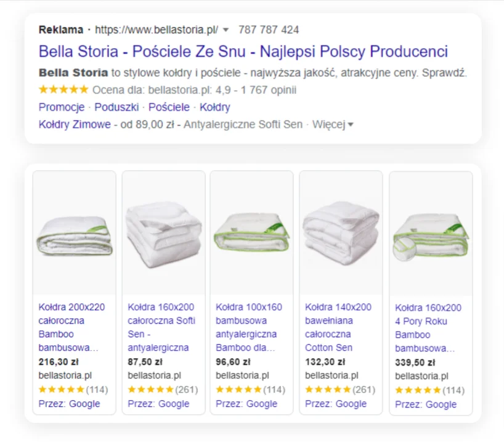Click the Kołdra 100x160 bambusowa product image
The height and width of the screenshot is (442, 504).
251,234
